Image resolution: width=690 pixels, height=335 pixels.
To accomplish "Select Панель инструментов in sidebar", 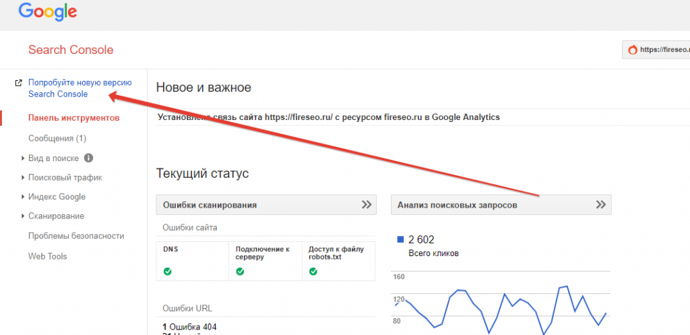I will [73, 119].
